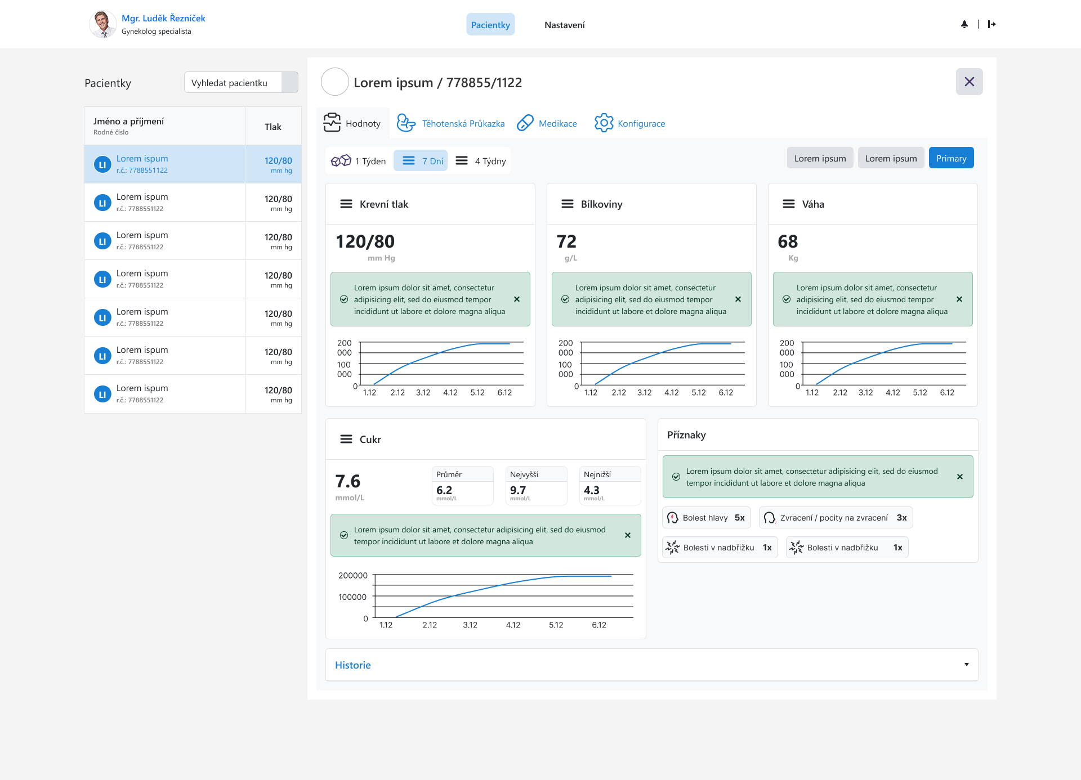The height and width of the screenshot is (780, 1081).
Task: Open the Nastavení menu item
Action: 564,25
